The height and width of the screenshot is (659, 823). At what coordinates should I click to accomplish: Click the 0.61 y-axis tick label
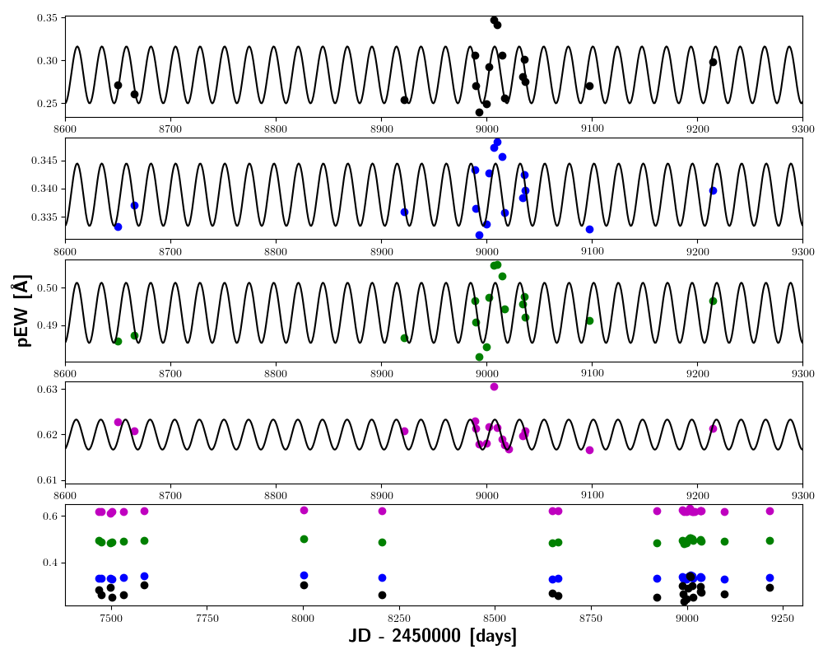tap(47, 480)
